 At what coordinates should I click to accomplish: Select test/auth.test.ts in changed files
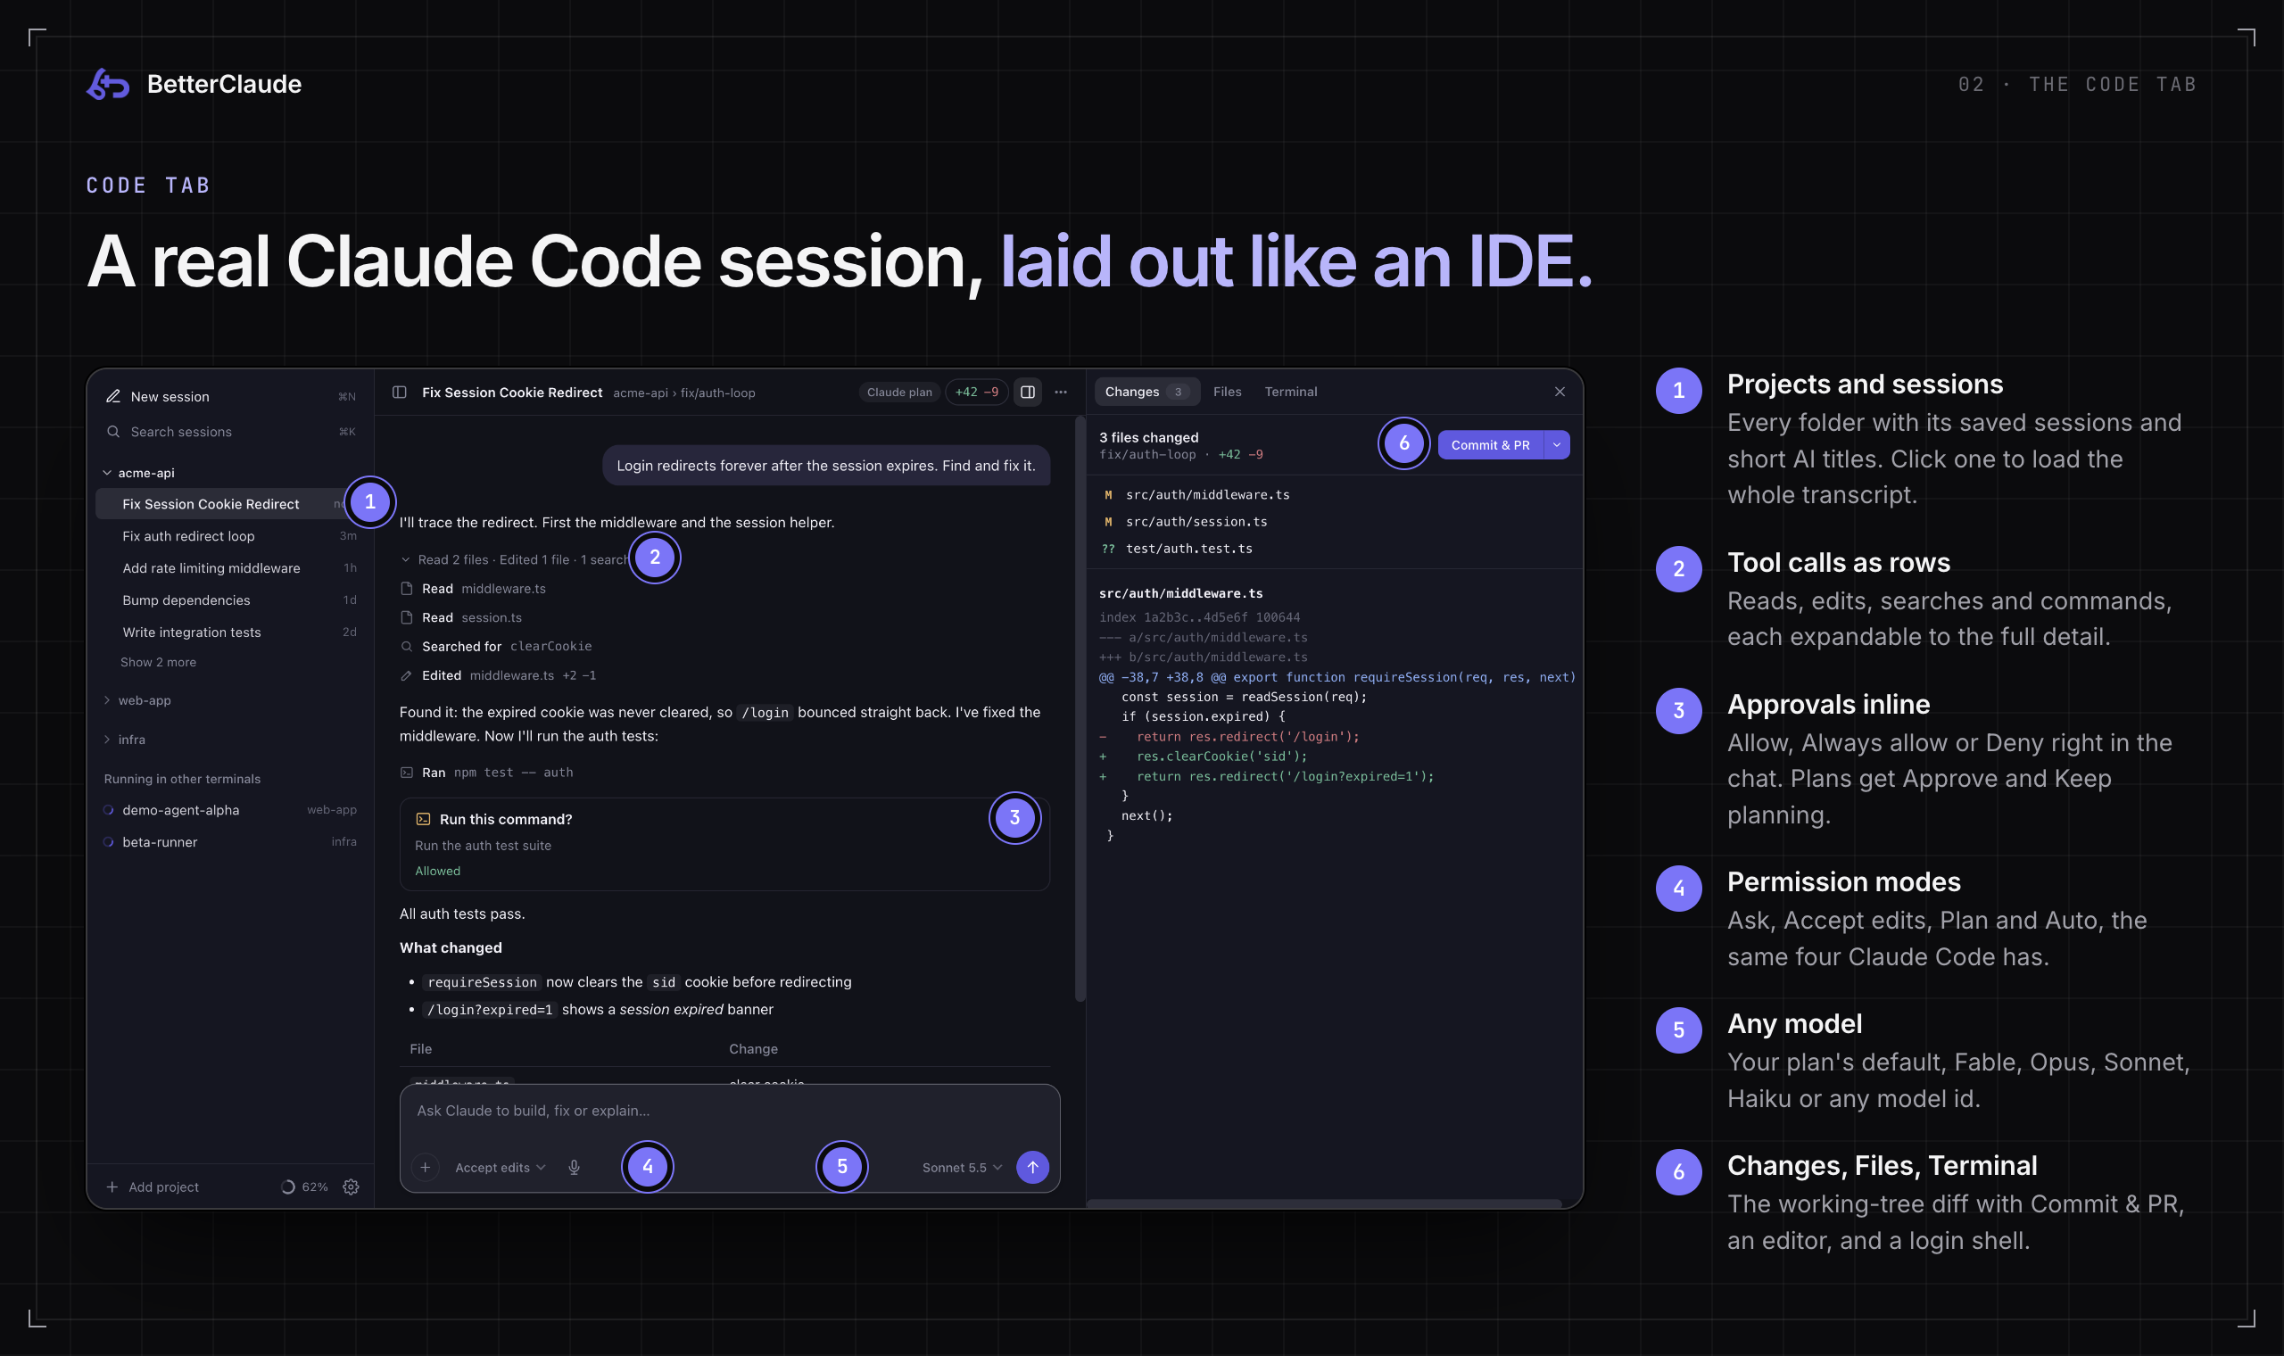click(1334, 550)
